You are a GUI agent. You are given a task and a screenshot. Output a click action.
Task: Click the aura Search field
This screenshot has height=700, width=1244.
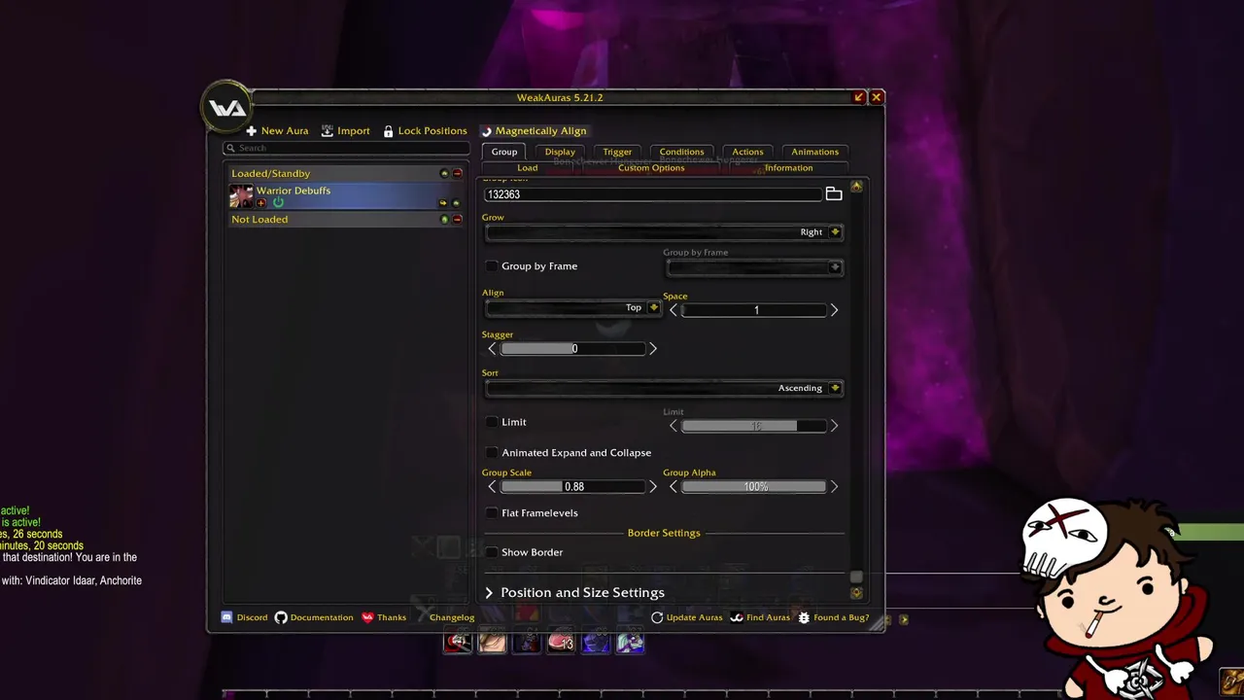(346, 148)
